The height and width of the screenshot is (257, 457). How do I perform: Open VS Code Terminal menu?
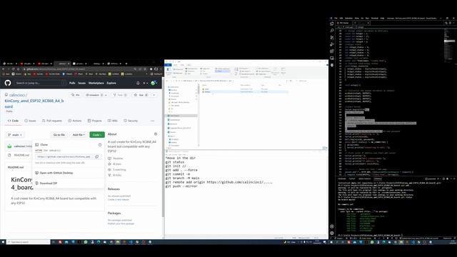pos(374,18)
